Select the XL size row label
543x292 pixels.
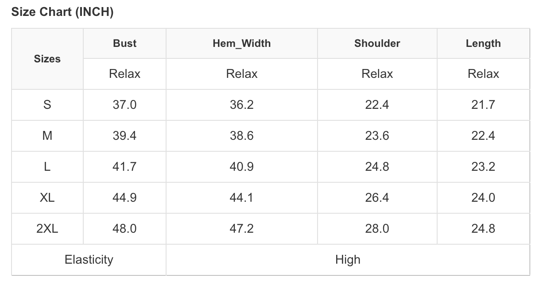click(47, 198)
